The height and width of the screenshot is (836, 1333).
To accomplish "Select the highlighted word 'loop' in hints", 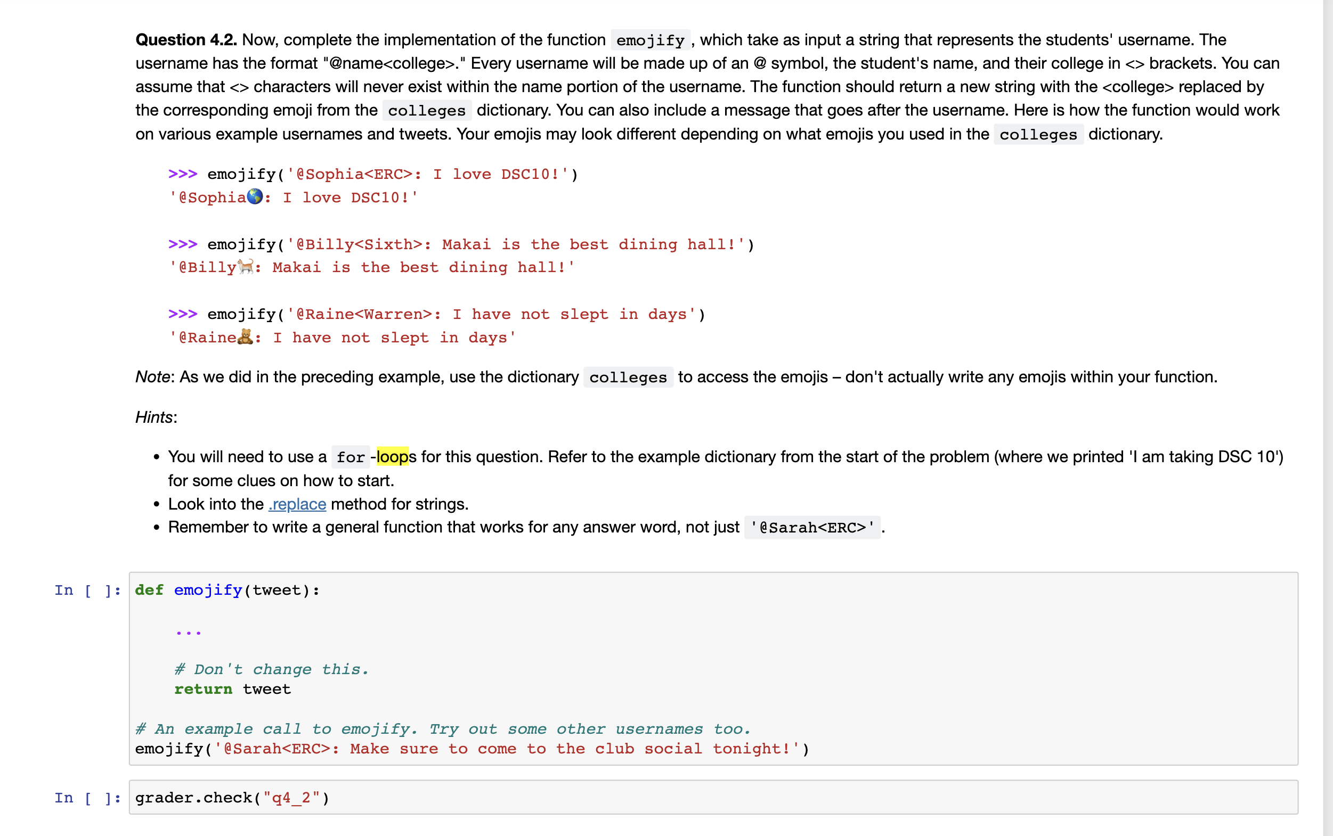I will 393,457.
